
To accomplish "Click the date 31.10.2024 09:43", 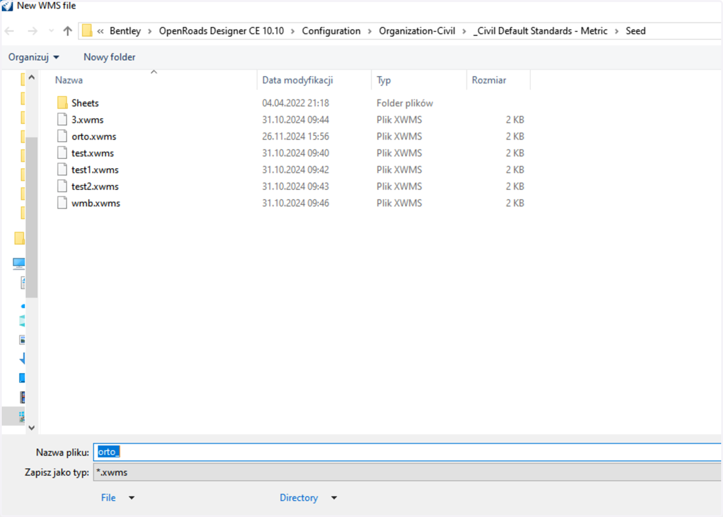I will pyautogui.click(x=296, y=186).
